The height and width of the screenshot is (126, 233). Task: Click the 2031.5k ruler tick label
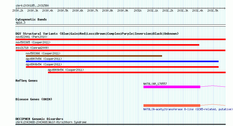tap(213, 10)
